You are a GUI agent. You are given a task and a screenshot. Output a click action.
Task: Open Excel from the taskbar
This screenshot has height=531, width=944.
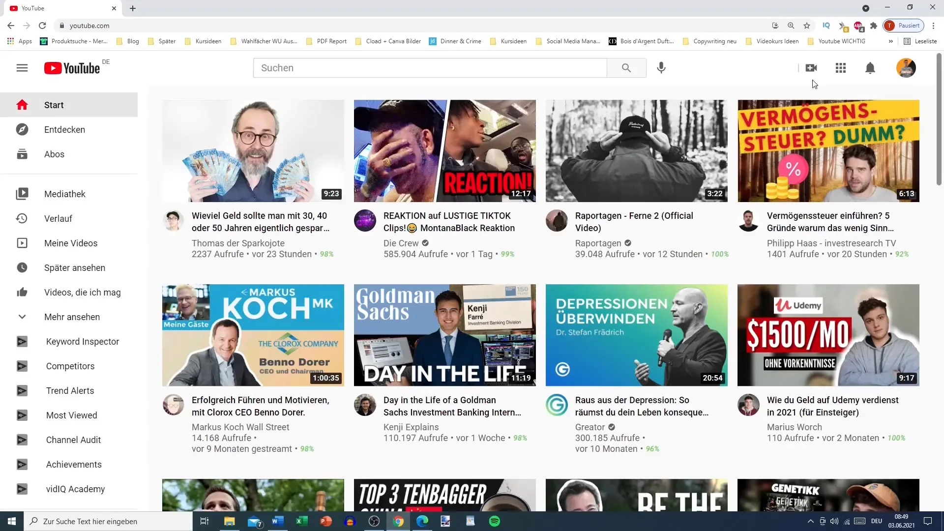(x=301, y=521)
